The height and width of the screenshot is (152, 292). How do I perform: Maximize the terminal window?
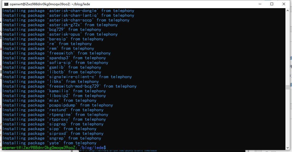click(272, 4)
